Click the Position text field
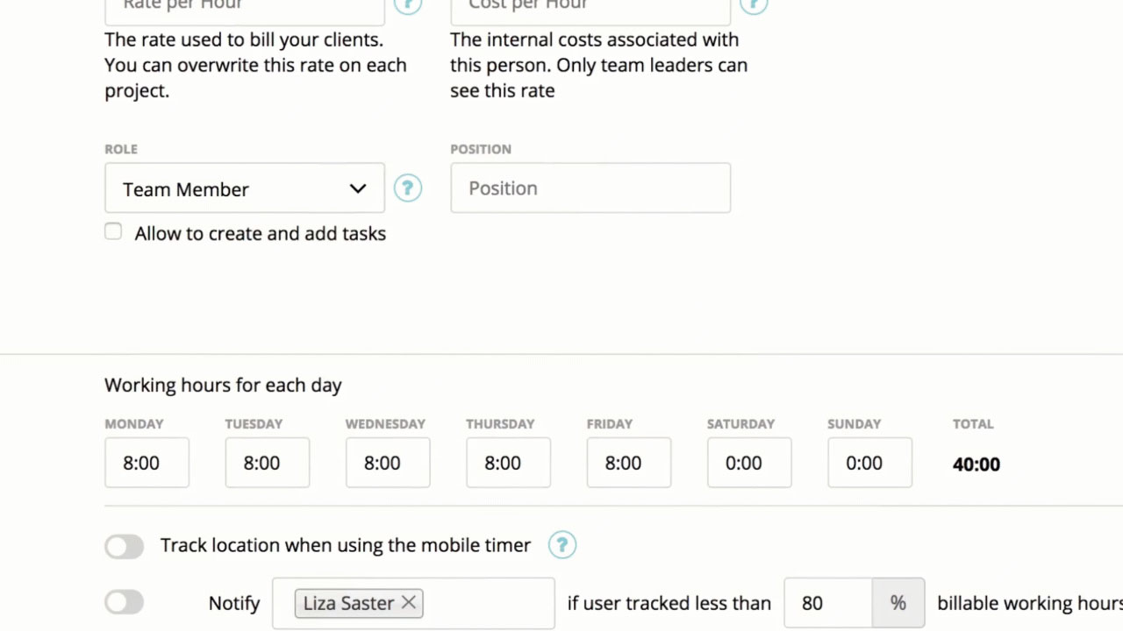 coord(590,188)
